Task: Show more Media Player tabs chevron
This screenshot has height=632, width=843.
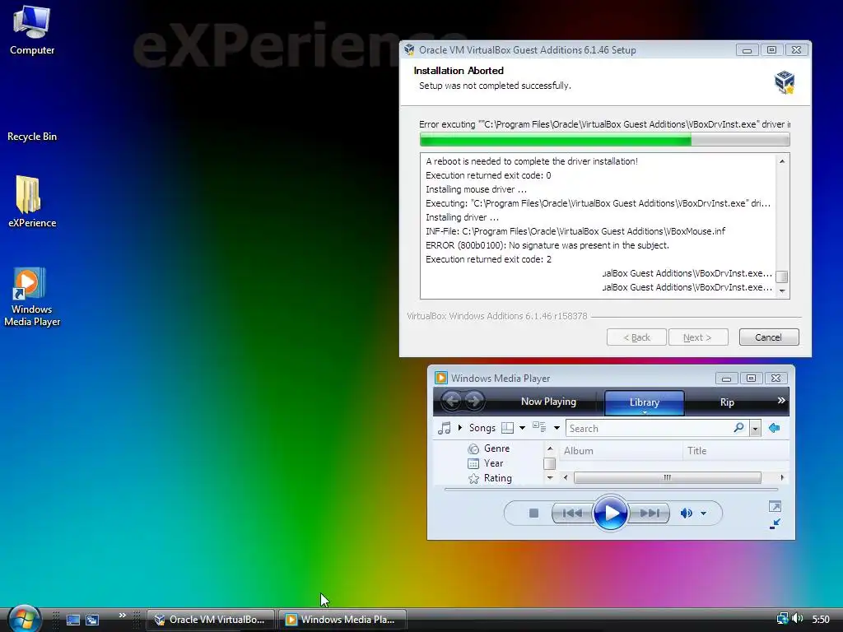Action: click(781, 401)
